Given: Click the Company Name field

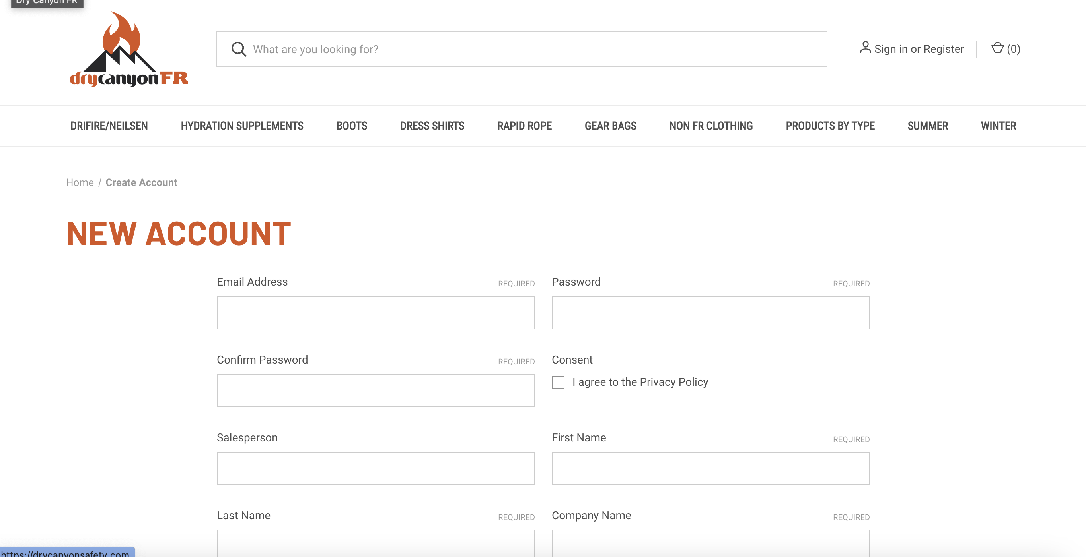Looking at the screenshot, I should [x=710, y=543].
